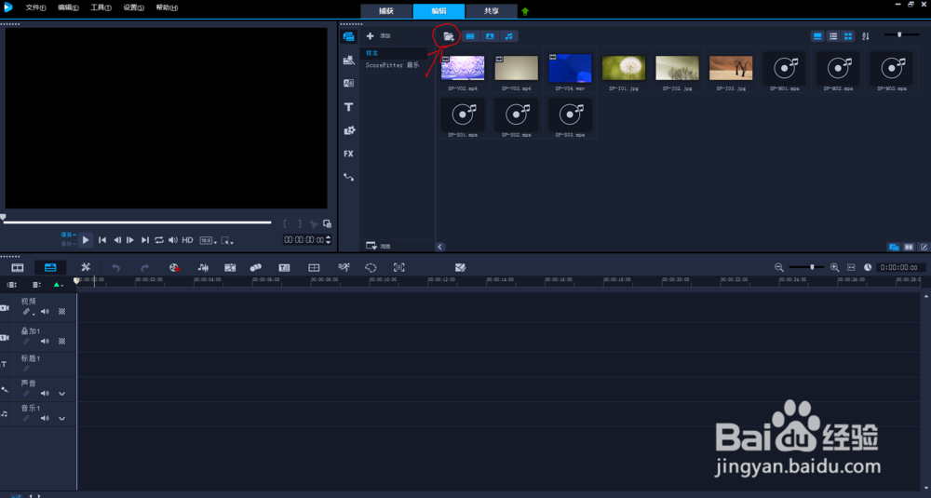Open the 设置 menu
This screenshot has width=931, height=498.
tap(133, 7)
